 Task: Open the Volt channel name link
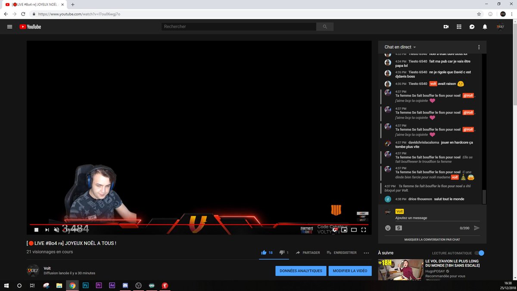[x=47, y=268]
